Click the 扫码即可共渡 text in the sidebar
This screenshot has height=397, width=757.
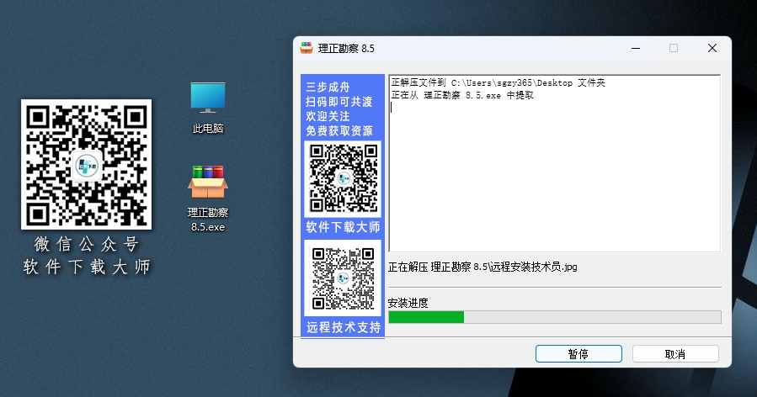[339, 102]
